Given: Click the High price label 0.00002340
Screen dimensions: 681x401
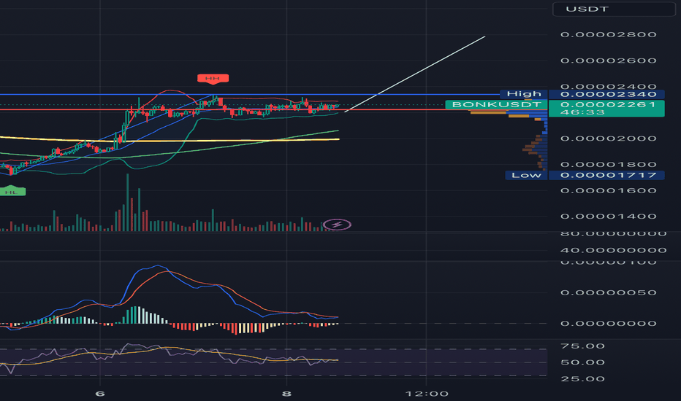Looking at the screenshot, I should (606, 94).
